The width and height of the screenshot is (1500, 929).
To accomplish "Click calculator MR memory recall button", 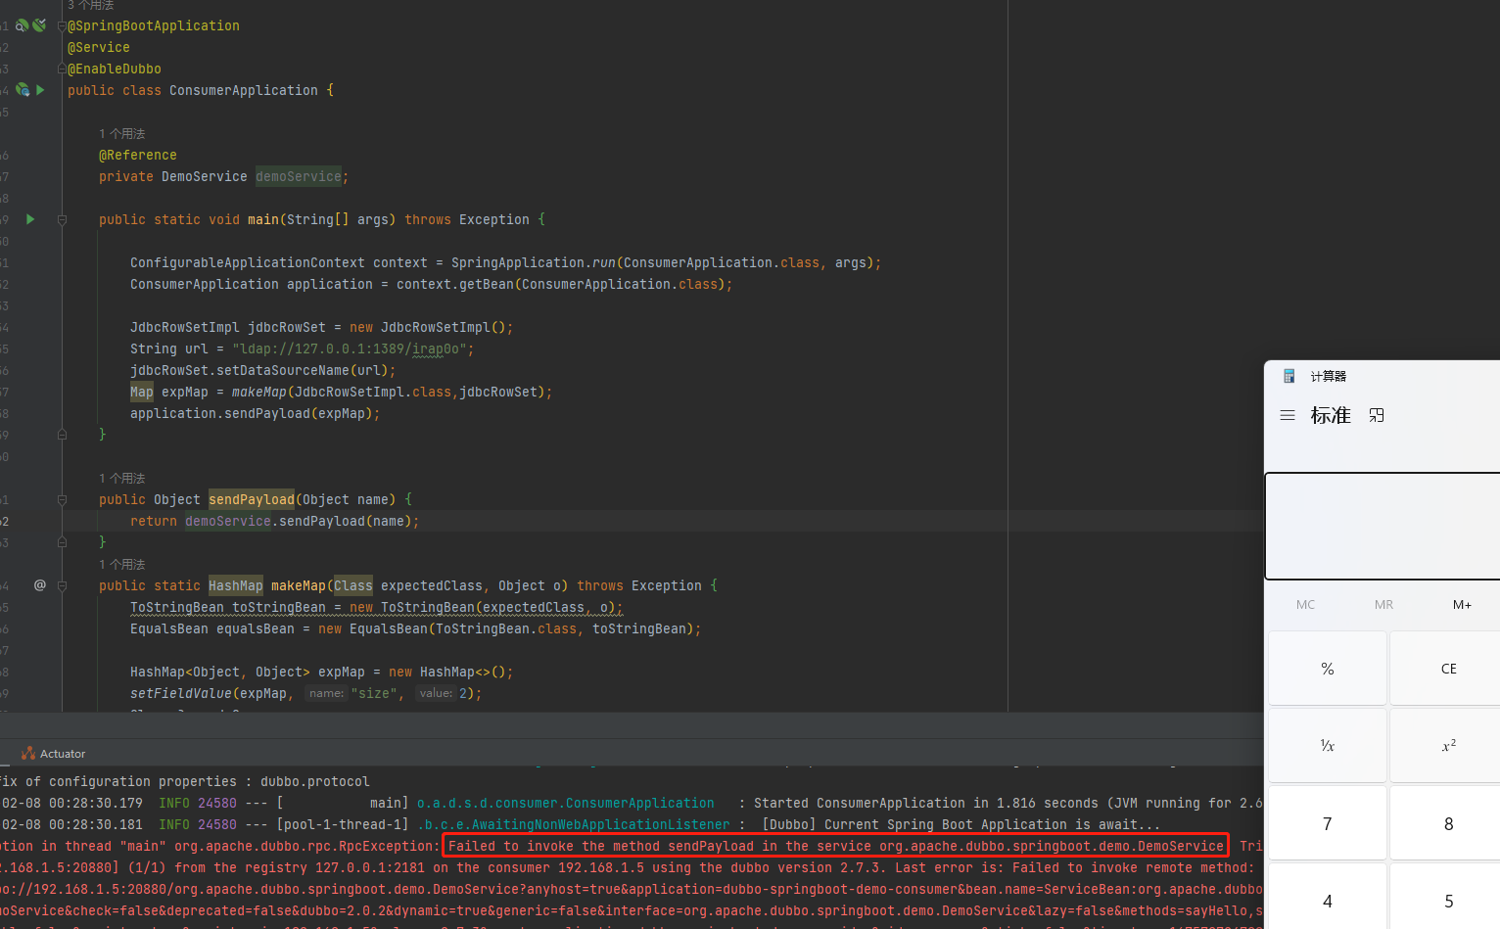I will coord(1383,605).
